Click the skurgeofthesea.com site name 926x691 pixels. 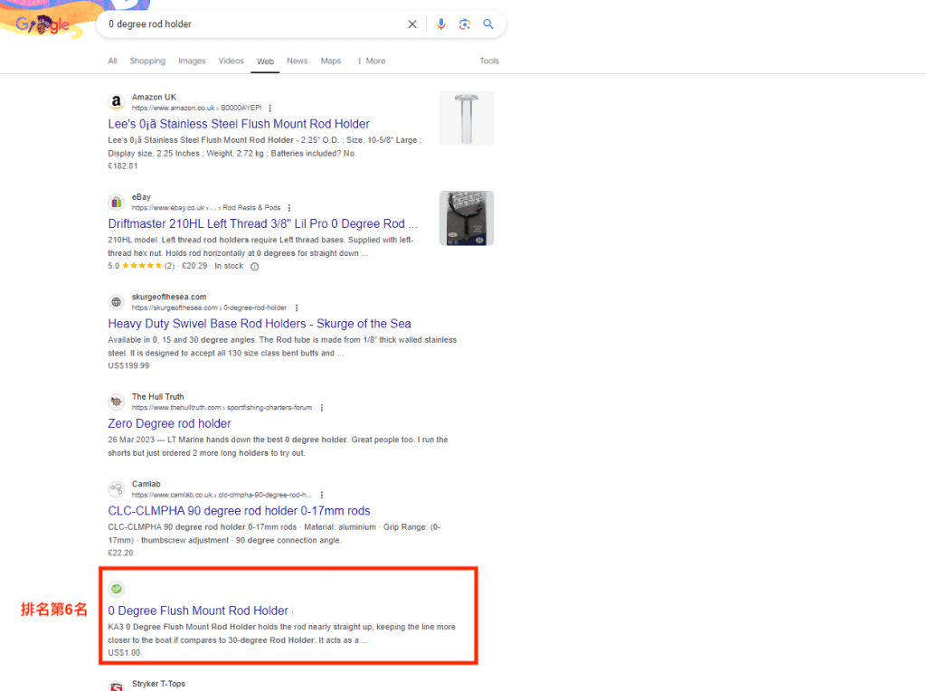click(x=169, y=297)
